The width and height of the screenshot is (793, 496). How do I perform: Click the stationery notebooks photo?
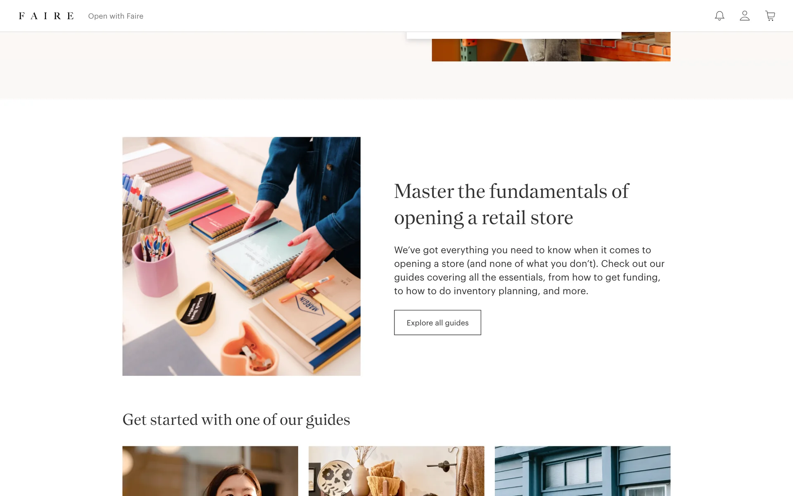[241, 256]
